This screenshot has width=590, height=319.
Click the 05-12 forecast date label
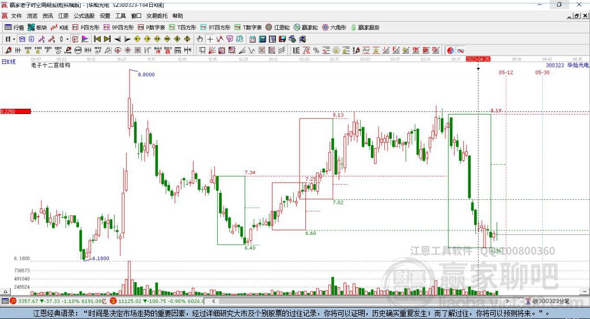point(506,72)
